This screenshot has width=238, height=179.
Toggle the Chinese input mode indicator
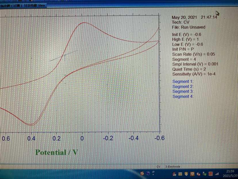tap(192, 174)
